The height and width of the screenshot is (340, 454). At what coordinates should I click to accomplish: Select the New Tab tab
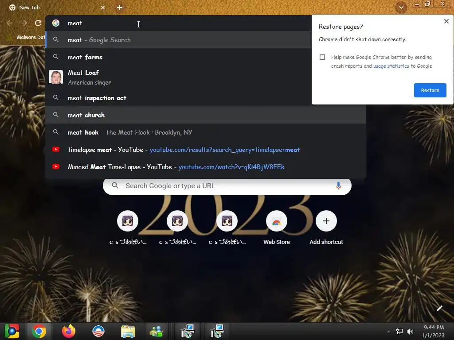(57, 8)
